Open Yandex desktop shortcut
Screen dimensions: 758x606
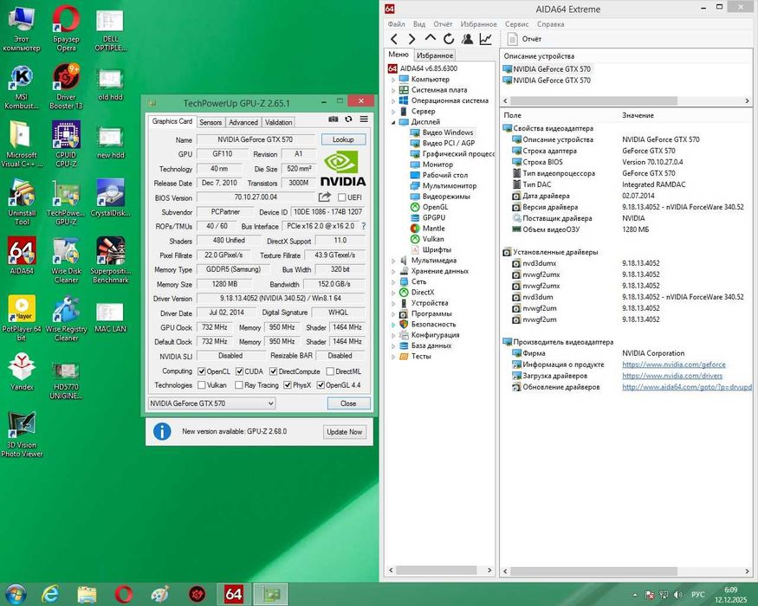click(22, 371)
